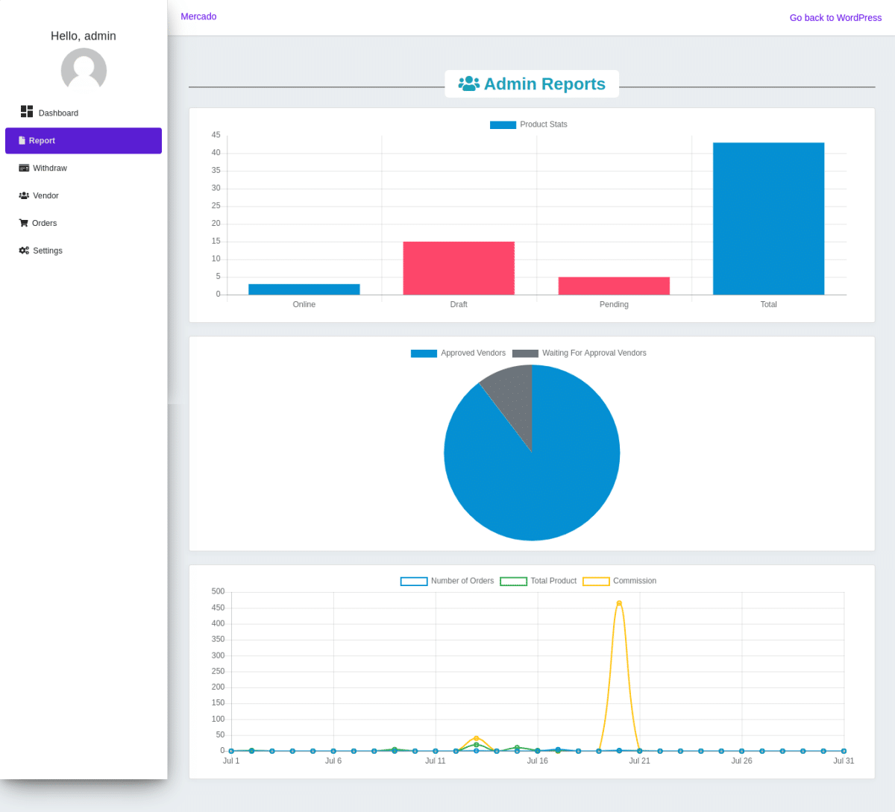Click the Orders shopping cart icon

tap(23, 223)
